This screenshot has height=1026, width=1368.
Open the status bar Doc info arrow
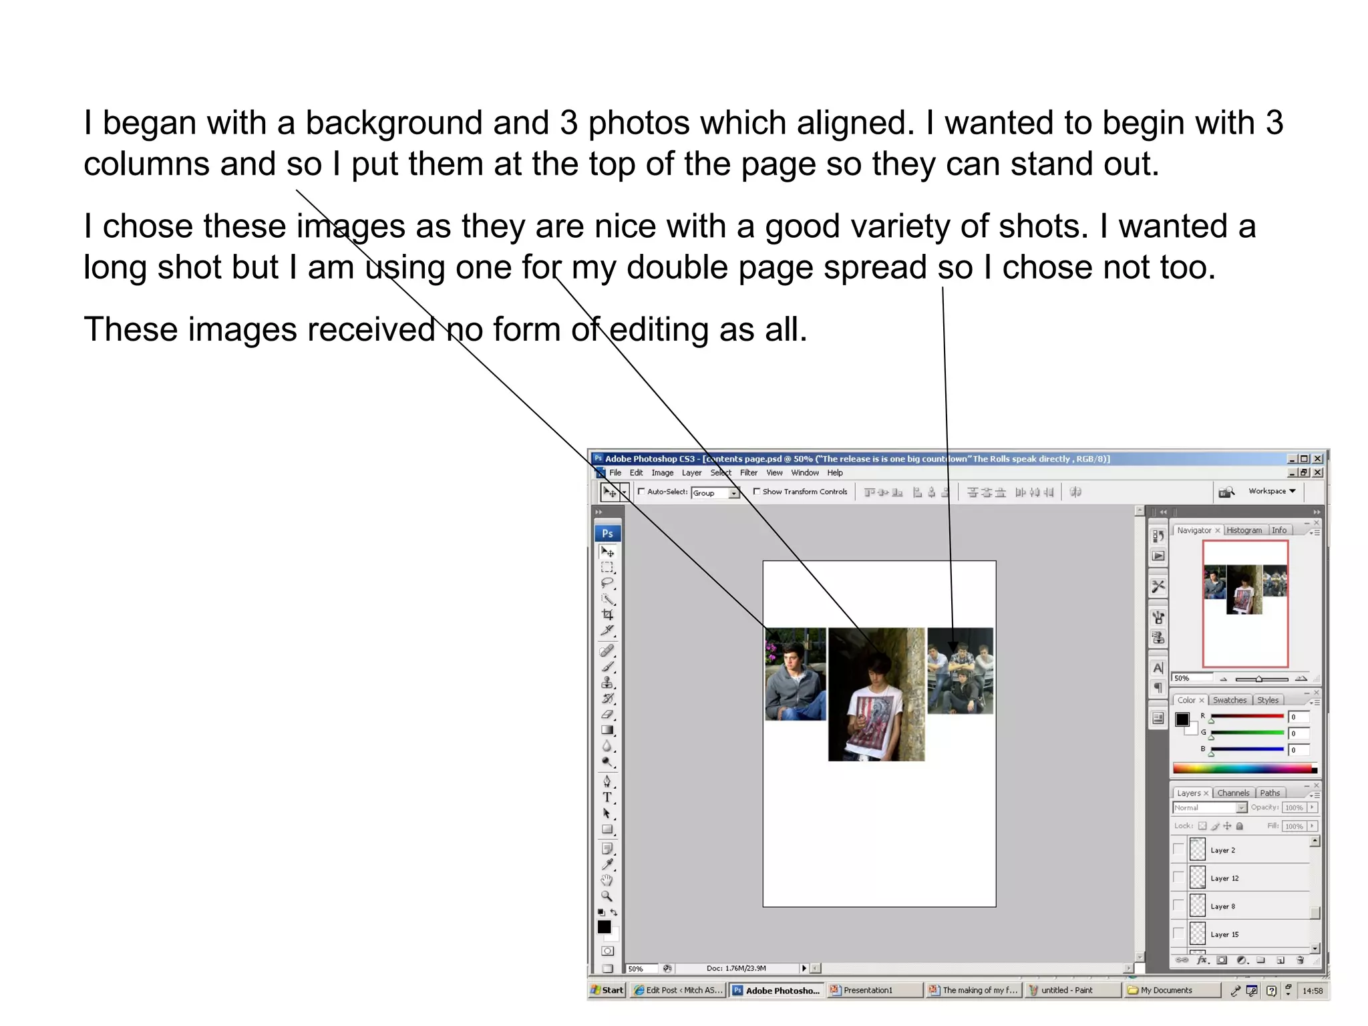coord(804,969)
